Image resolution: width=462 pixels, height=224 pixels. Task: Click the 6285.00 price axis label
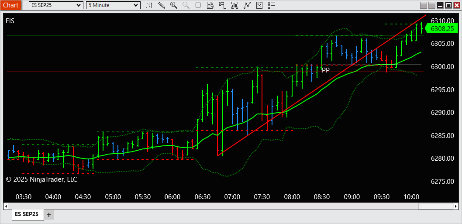pyautogui.click(x=442, y=135)
